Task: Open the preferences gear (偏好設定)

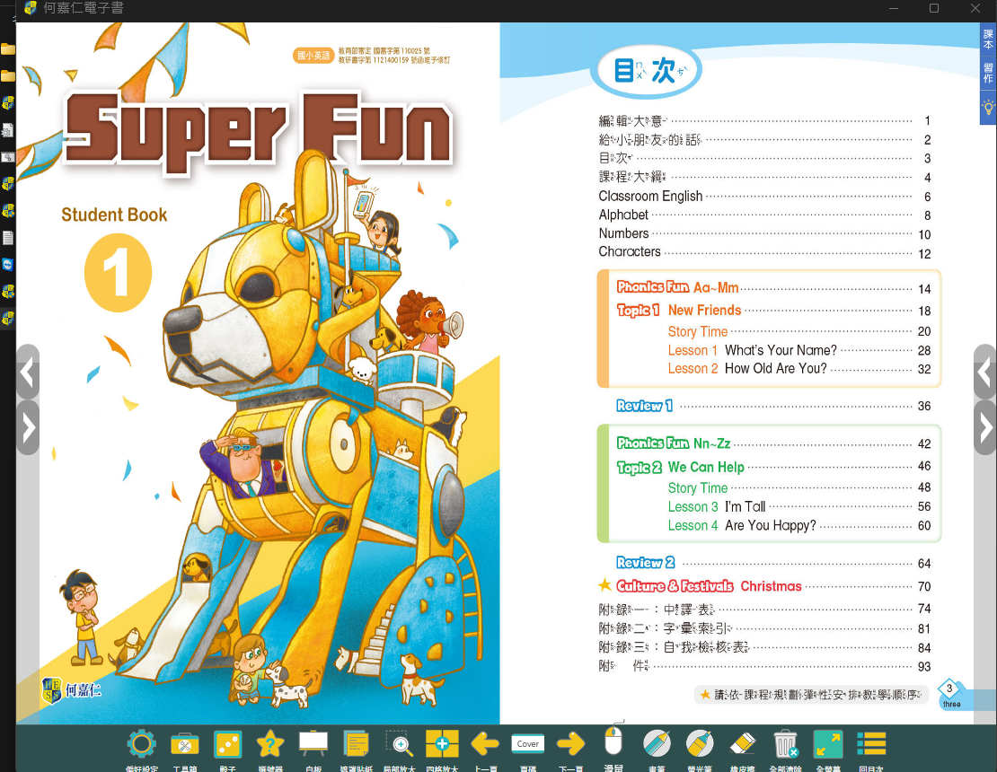Action: (141, 745)
